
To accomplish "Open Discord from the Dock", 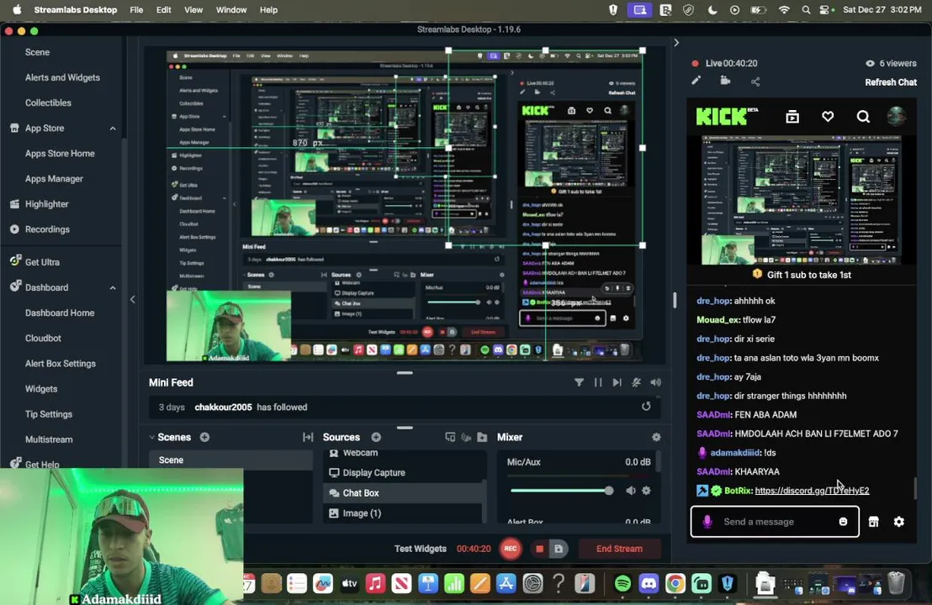I will coord(649,584).
